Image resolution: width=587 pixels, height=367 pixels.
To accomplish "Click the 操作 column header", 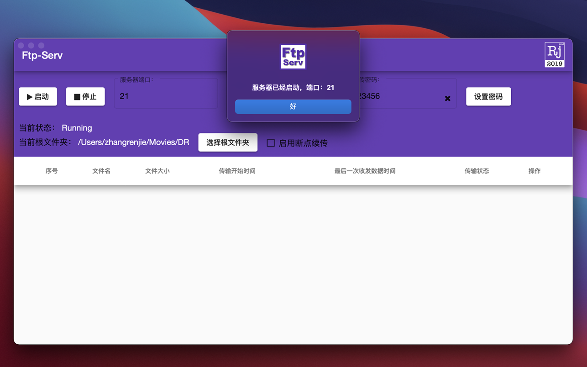I will coord(535,171).
